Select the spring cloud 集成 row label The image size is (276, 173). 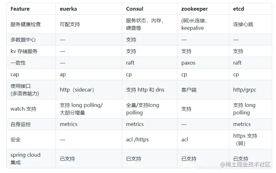[x=25, y=158]
